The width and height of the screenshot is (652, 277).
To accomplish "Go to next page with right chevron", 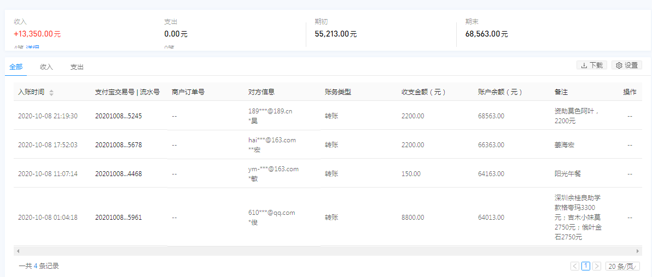I will point(597,266).
